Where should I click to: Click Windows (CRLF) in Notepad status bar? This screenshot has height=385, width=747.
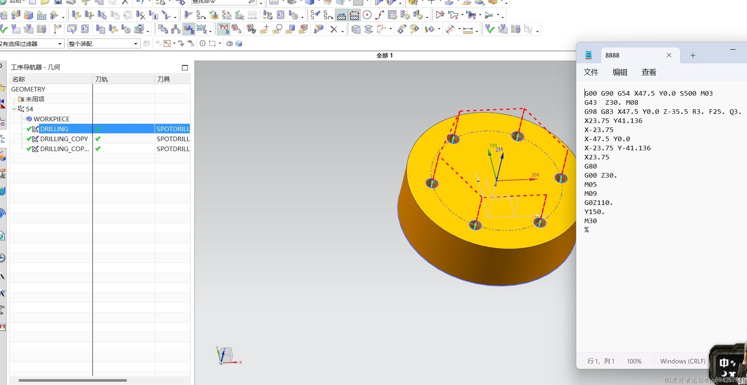tap(682, 361)
